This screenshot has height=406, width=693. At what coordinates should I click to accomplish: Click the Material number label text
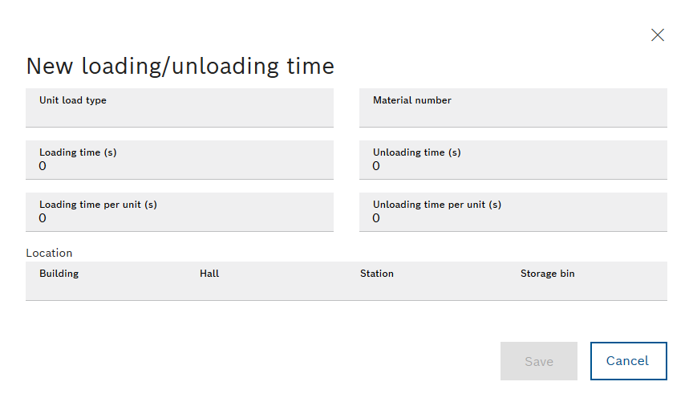412,100
